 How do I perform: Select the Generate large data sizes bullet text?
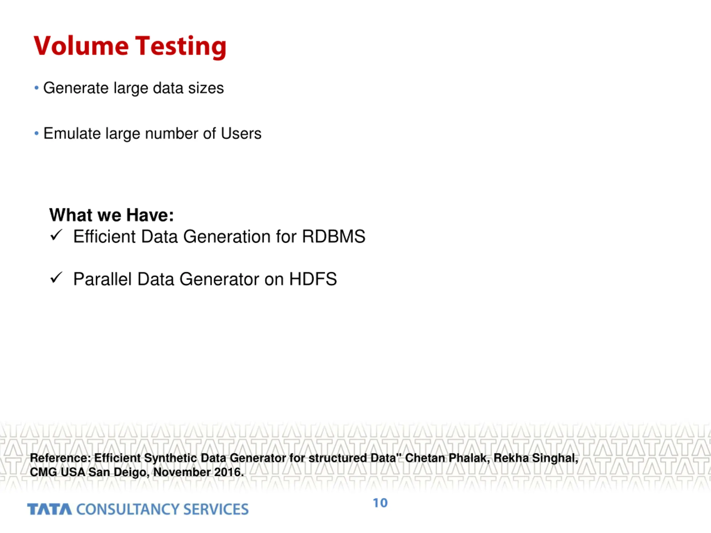[x=133, y=88]
